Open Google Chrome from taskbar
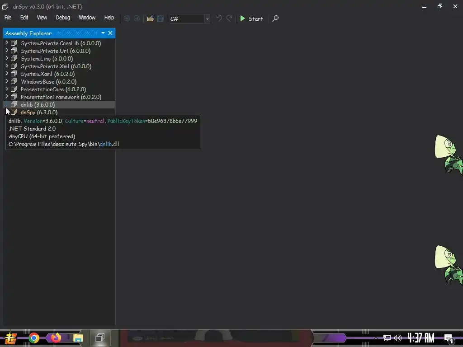This screenshot has width=463, height=347. 33,338
